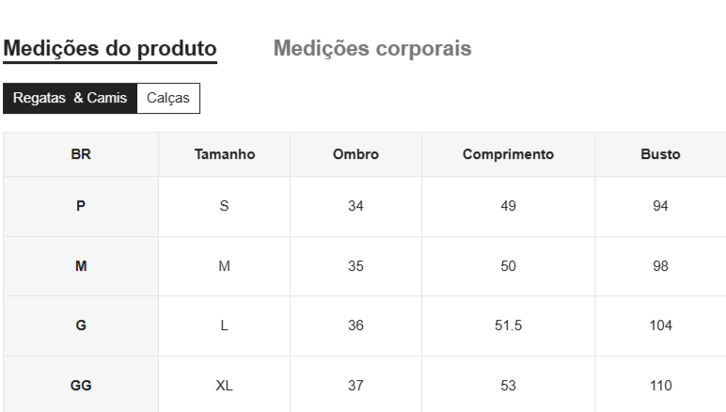Click the Comprimento column header
Image resolution: width=726 pixels, height=412 pixels.
point(508,154)
